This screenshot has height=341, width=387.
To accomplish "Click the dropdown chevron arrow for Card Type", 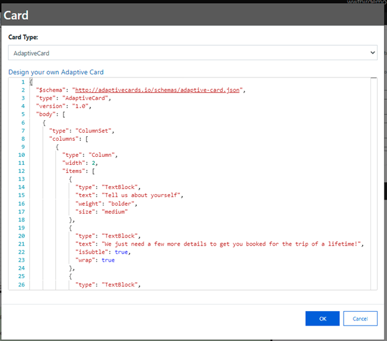I will [x=373, y=53].
